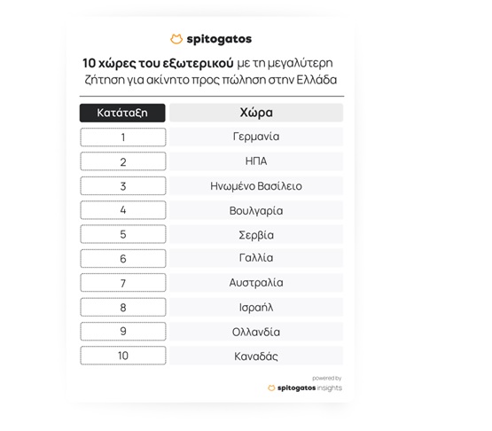The image size is (492, 431).
Task: Click the Σερβία country cell
Action: pos(256,234)
